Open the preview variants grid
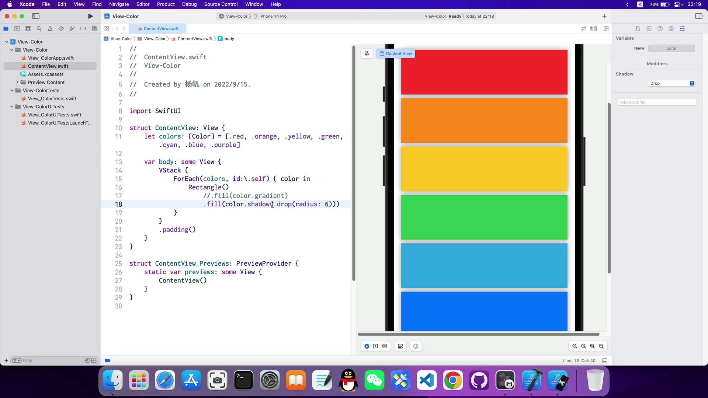 (x=385, y=346)
